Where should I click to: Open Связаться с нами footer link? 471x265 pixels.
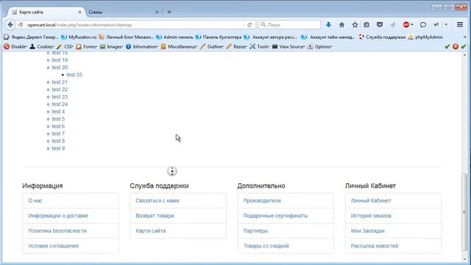point(157,200)
